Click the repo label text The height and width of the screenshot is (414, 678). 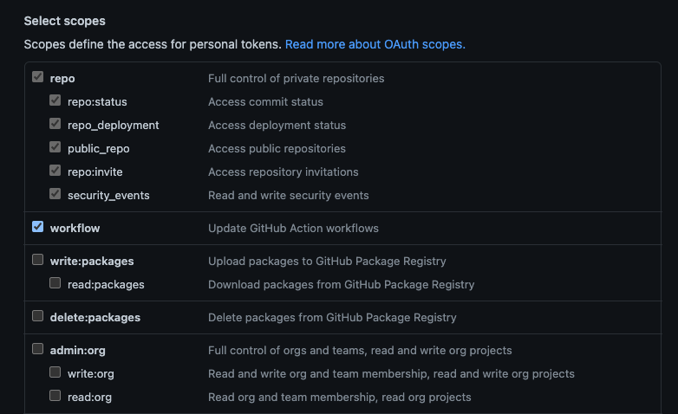62,79
